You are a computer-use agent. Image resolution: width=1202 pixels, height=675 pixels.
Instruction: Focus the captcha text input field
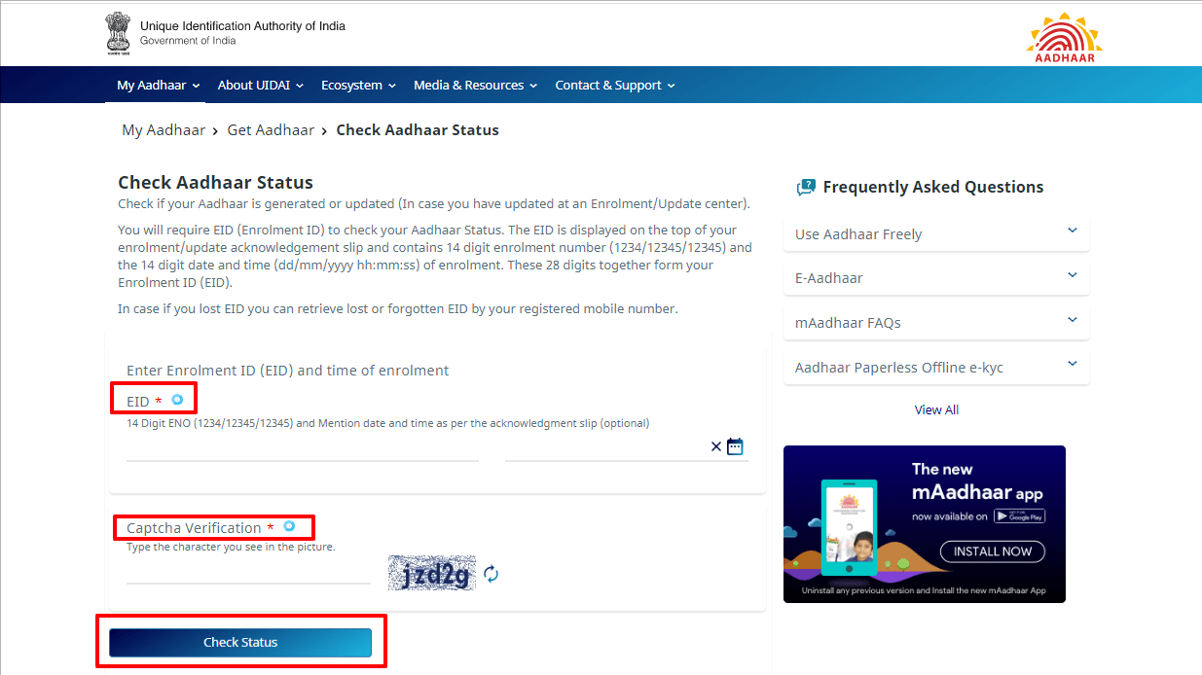[x=248, y=573]
